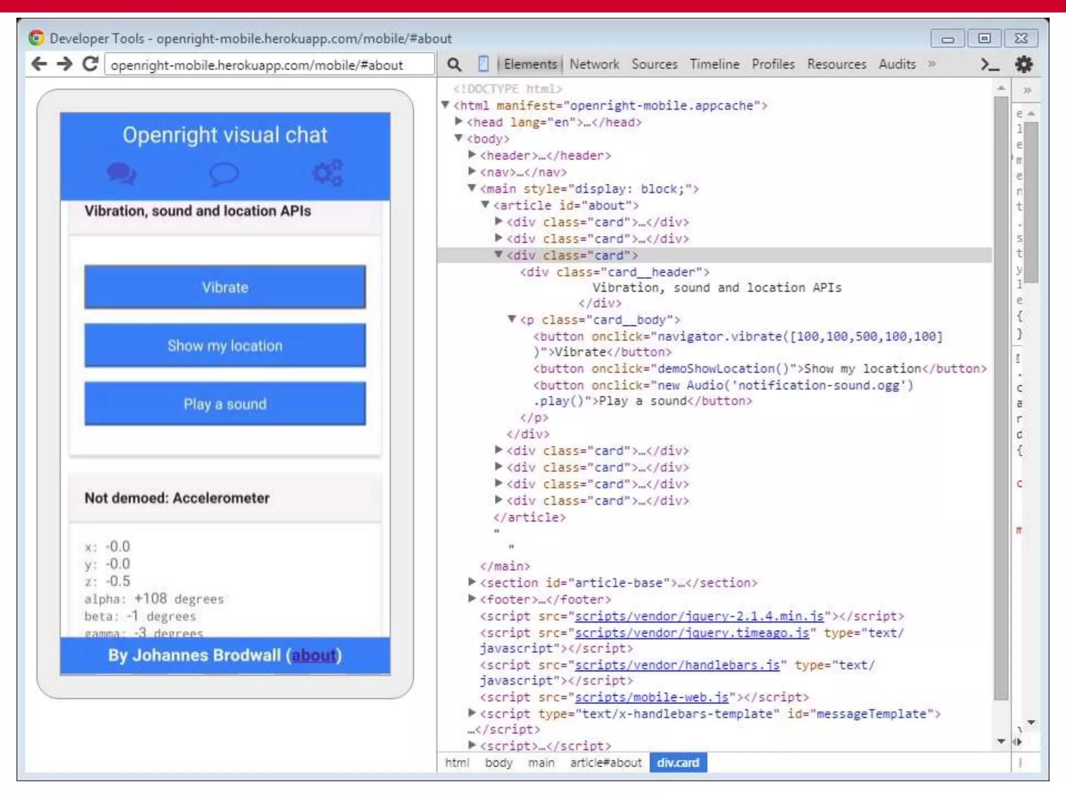Expand the section article-base node
This screenshot has height=799, width=1066.
click(472, 582)
